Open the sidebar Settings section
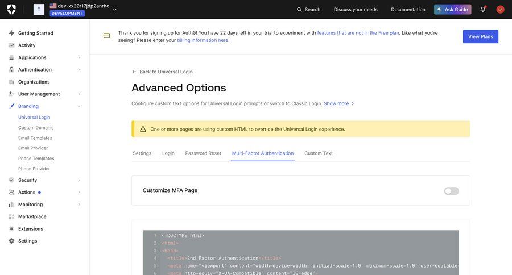The height and width of the screenshot is (275, 512). (x=28, y=241)
